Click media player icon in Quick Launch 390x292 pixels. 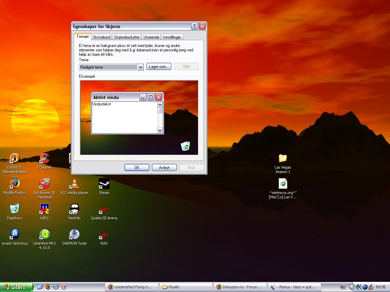(56, 287)
